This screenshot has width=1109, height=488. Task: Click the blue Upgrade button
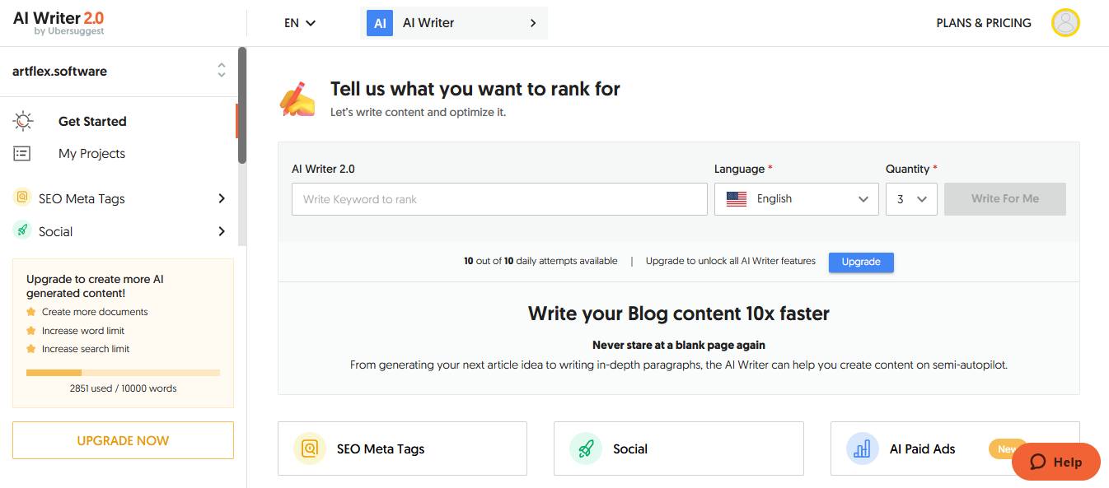click(861, 262)
